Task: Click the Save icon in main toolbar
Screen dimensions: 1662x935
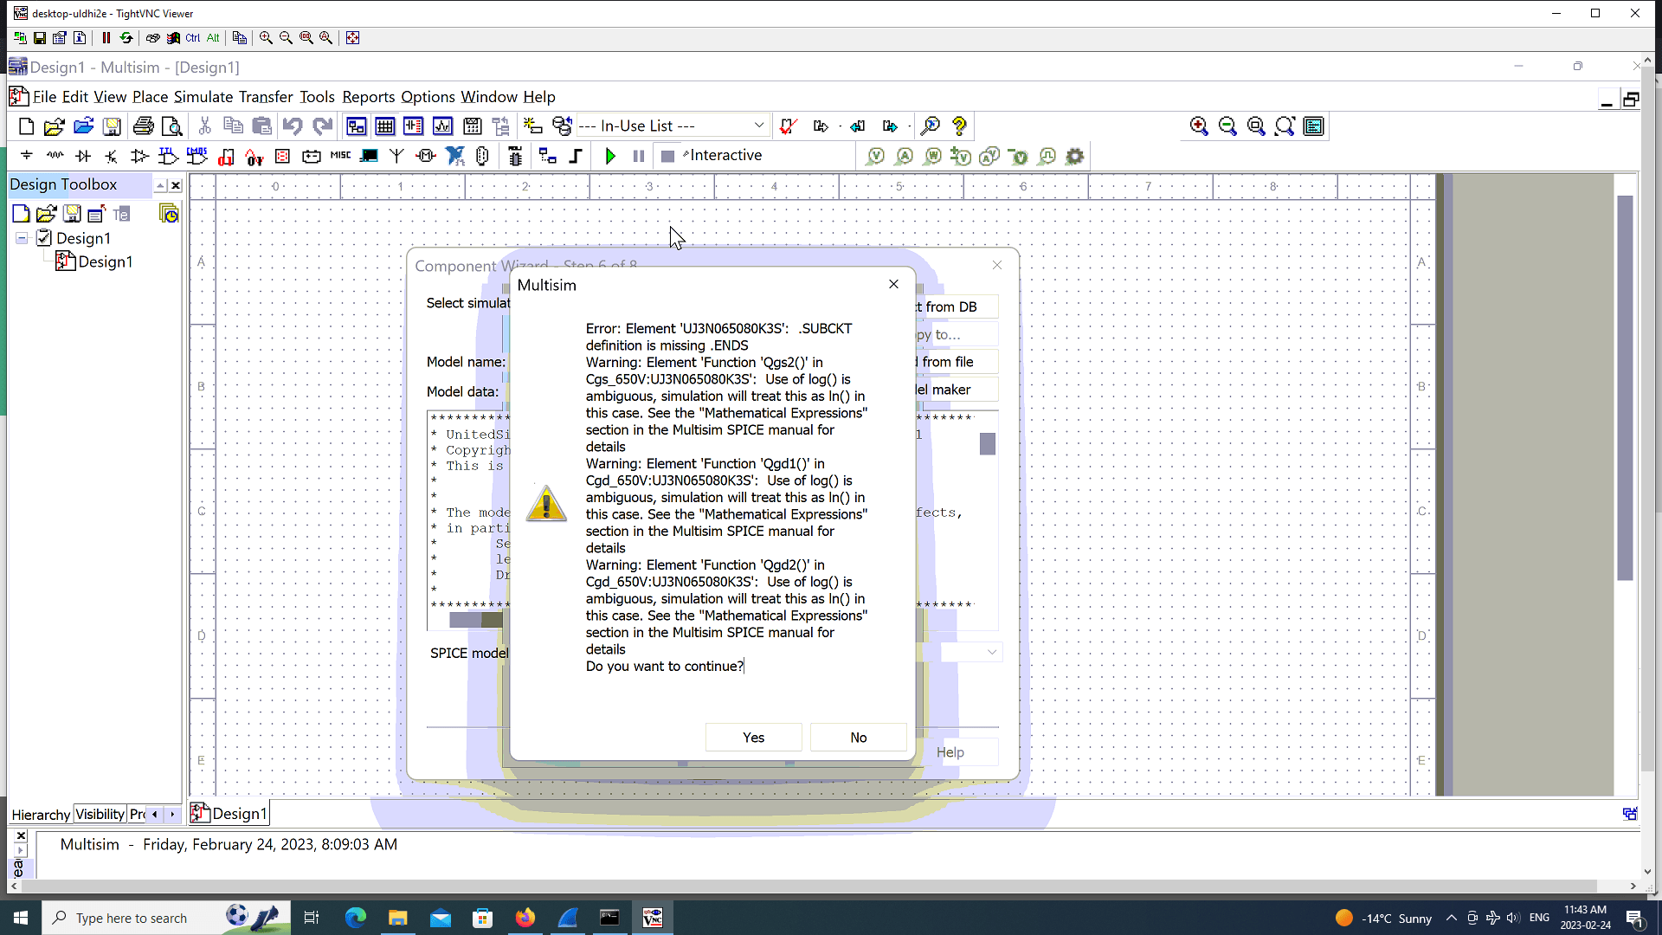Action: click(112, 126)
